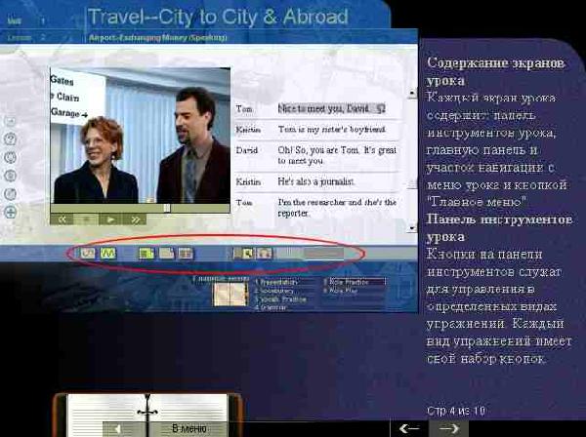This screenshot has width=586, height=437.
Task: Go to previous page with left arrow
Action: coord(409,427)
